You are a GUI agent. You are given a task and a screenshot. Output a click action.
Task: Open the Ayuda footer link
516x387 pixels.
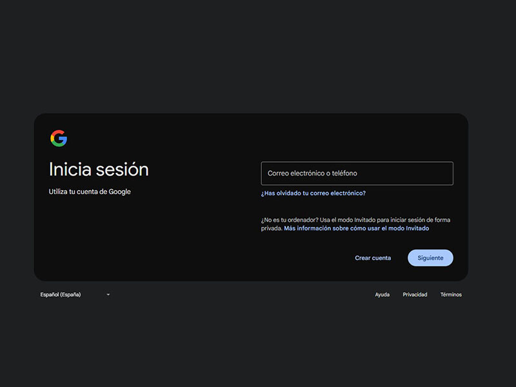(x=382, y=295)
